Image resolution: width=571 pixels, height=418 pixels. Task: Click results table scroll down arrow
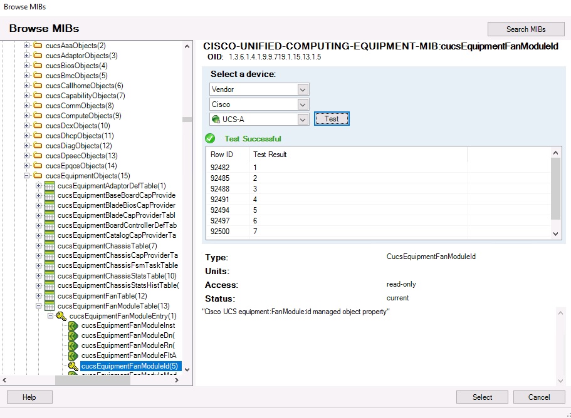pos(556,234)
